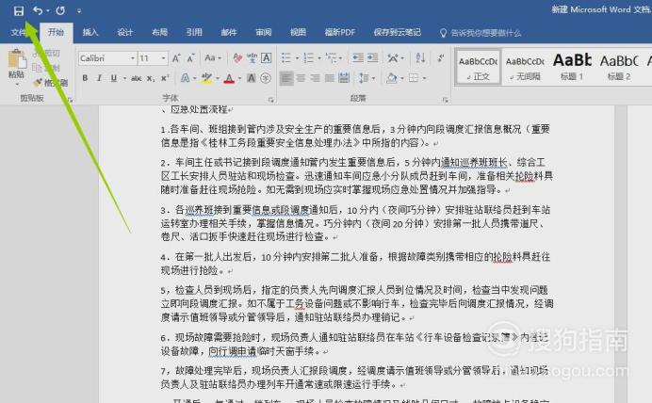Open the 文件 menu tab
Screen dimensions: 652x403
point(18,32)
